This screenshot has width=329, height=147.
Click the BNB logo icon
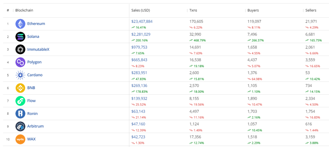click(20, 88)
